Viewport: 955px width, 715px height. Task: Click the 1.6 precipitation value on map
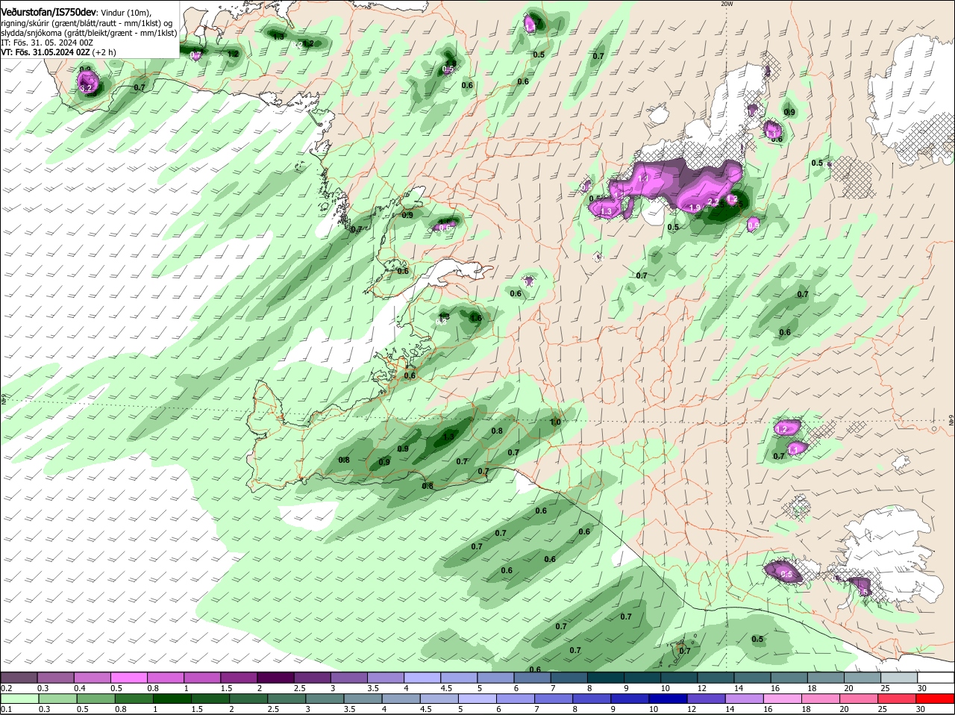(475, 318)
